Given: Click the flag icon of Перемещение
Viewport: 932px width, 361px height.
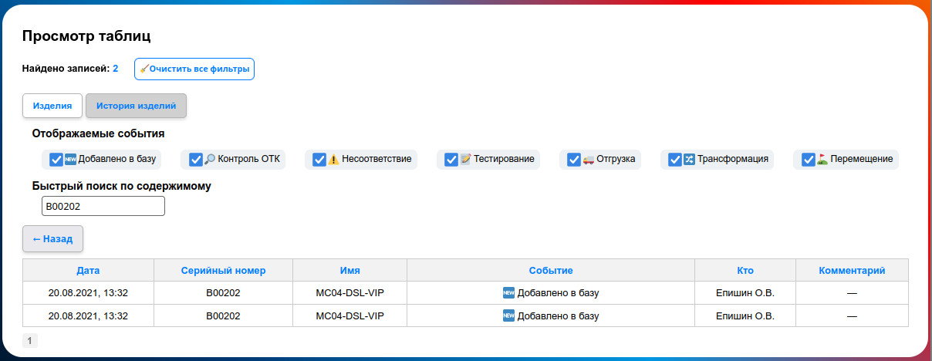Looking at the screenshot, I should point(822,160).
